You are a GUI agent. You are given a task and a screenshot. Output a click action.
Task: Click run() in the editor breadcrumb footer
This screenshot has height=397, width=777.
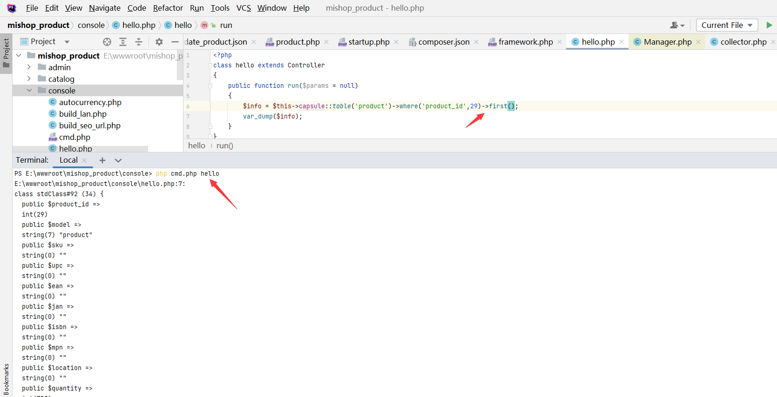click(x=225, y=146)
